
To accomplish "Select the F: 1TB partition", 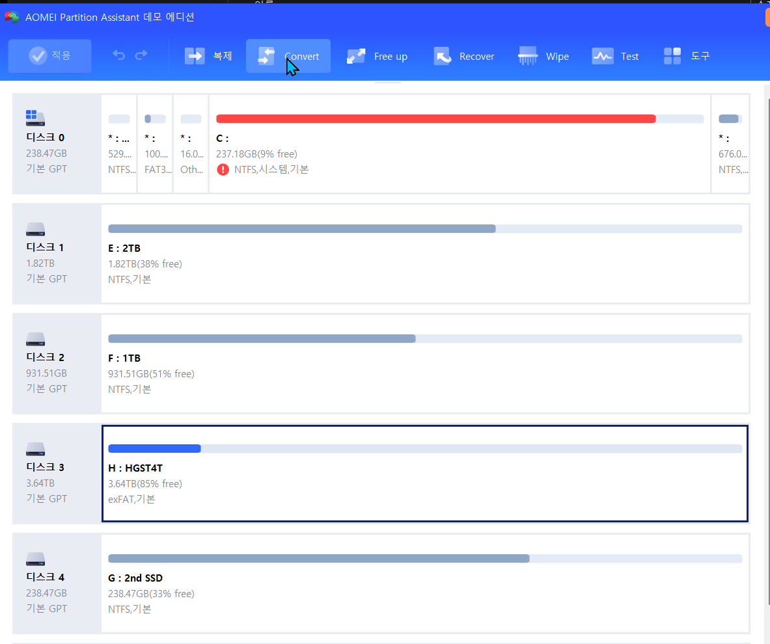I will [x=425, y=364].
